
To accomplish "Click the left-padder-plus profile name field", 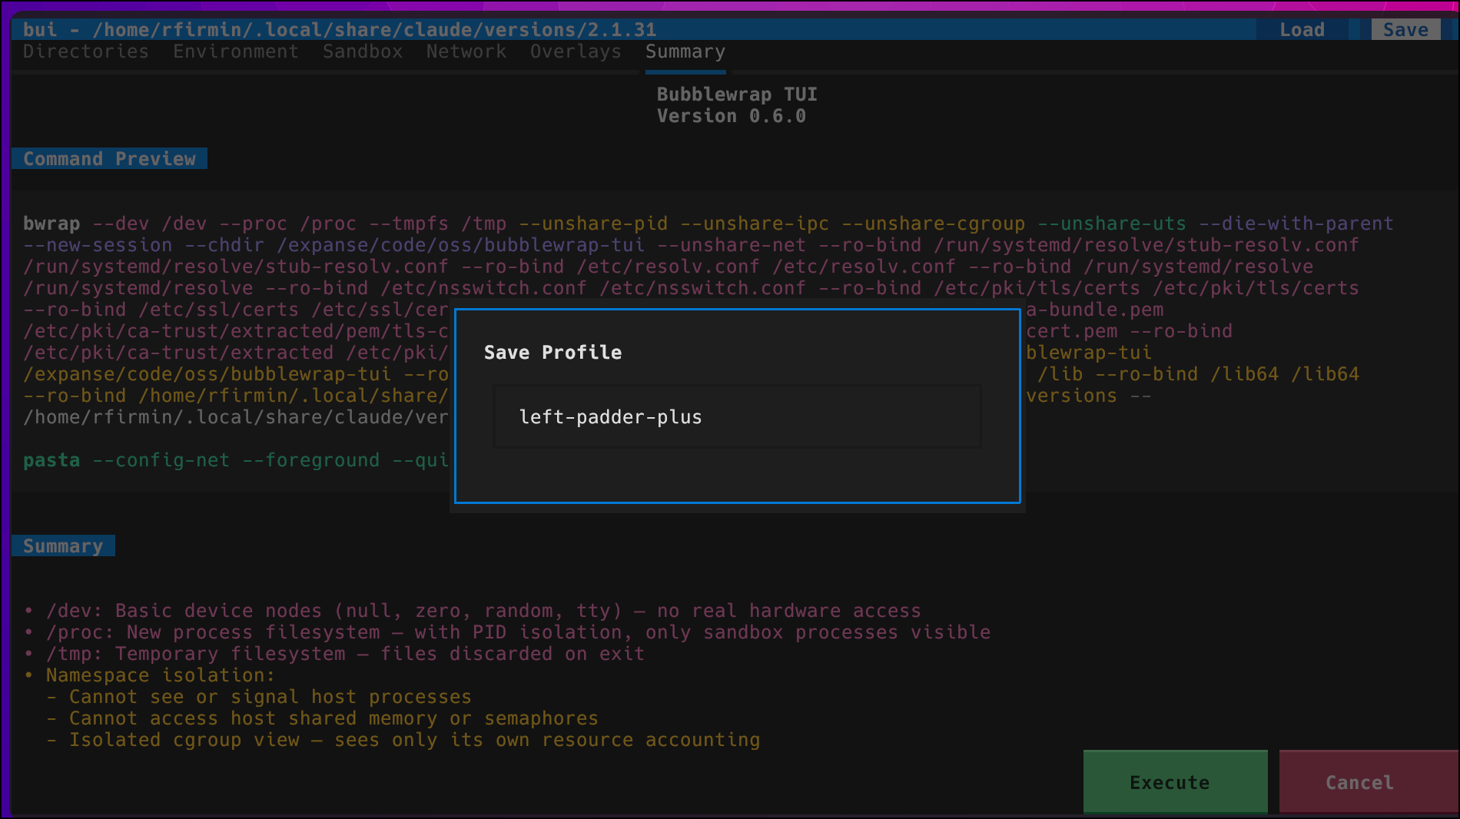I will pyautogui.click(x=736, y=416).
